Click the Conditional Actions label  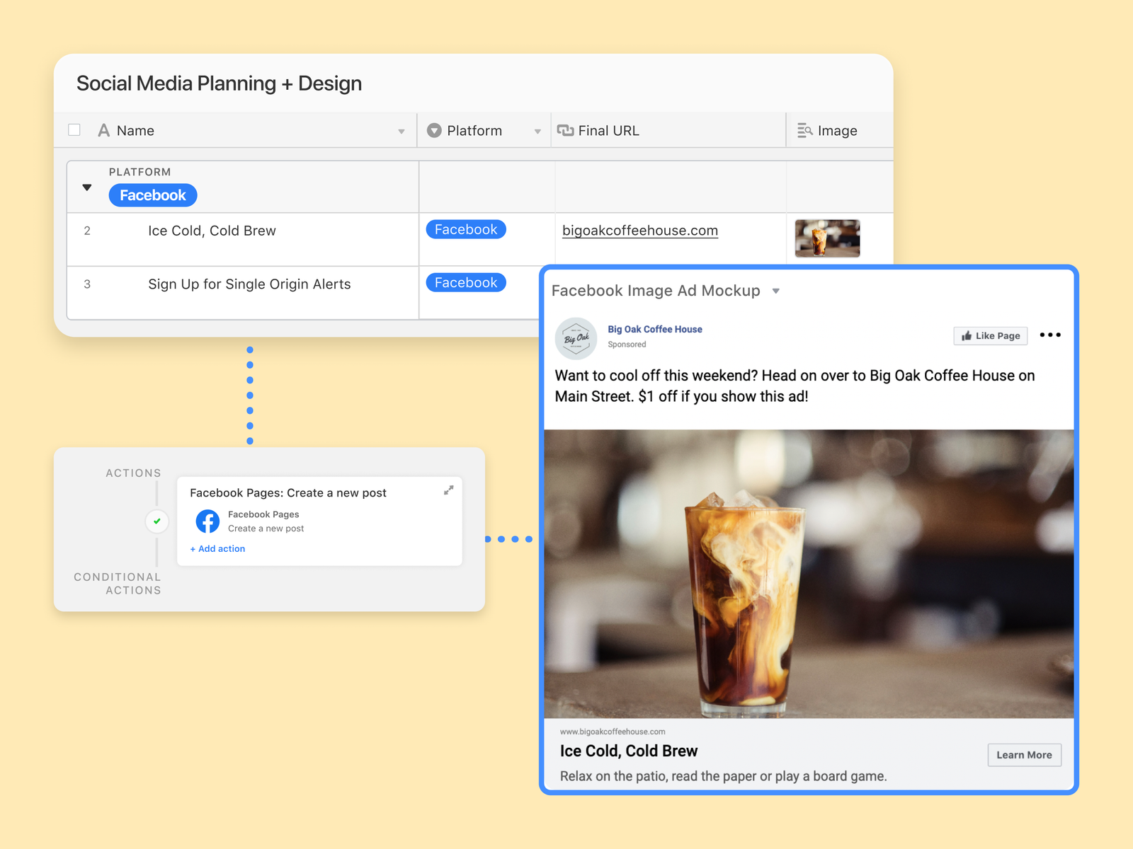coord(118,584)
